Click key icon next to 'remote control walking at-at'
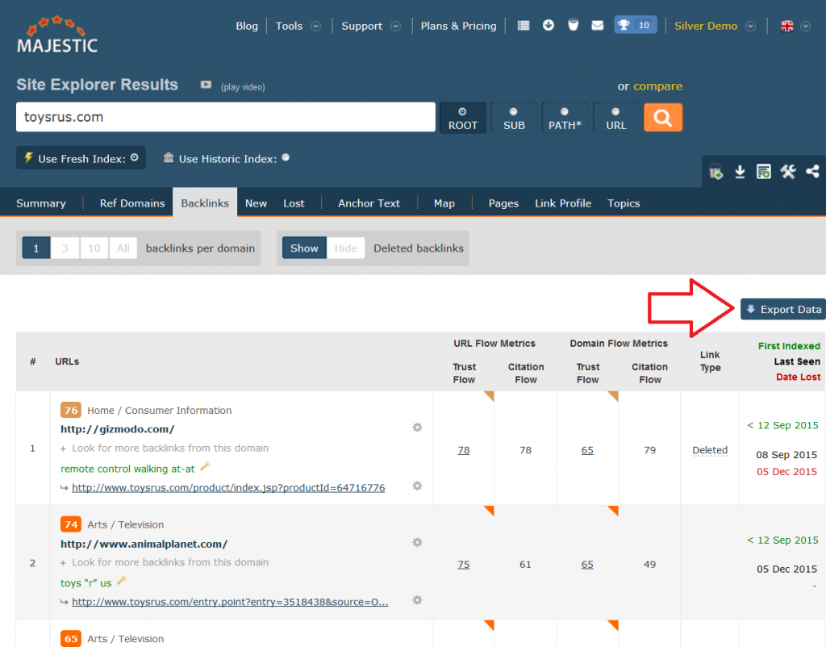Viewport: 826px width, 647px height. (206, 466)
